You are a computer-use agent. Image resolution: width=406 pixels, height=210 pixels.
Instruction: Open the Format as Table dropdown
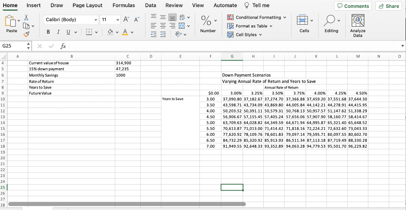click(250, 26)
